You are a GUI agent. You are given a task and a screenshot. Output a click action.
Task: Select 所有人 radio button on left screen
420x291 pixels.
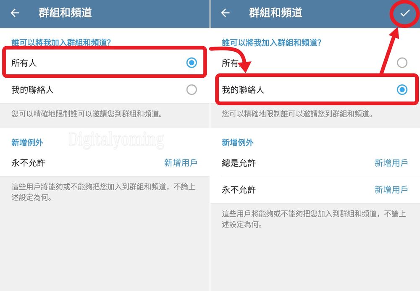[192, 63]
